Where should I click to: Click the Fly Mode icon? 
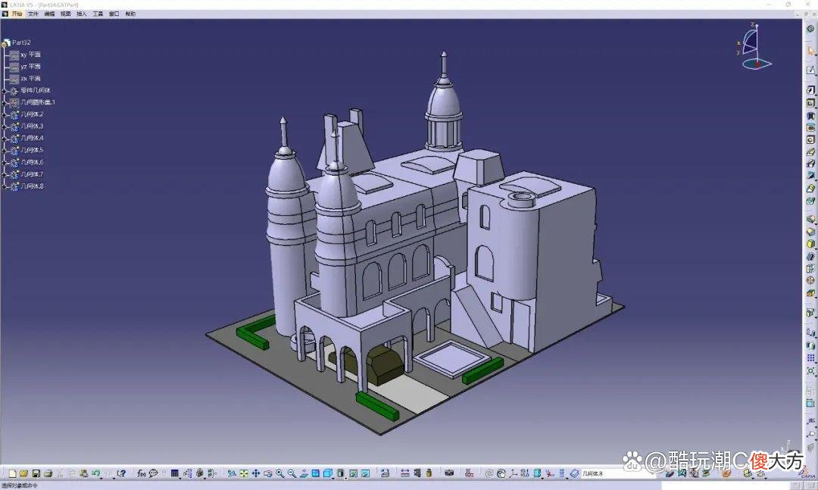pyautogui.click(x=232, y=473)
